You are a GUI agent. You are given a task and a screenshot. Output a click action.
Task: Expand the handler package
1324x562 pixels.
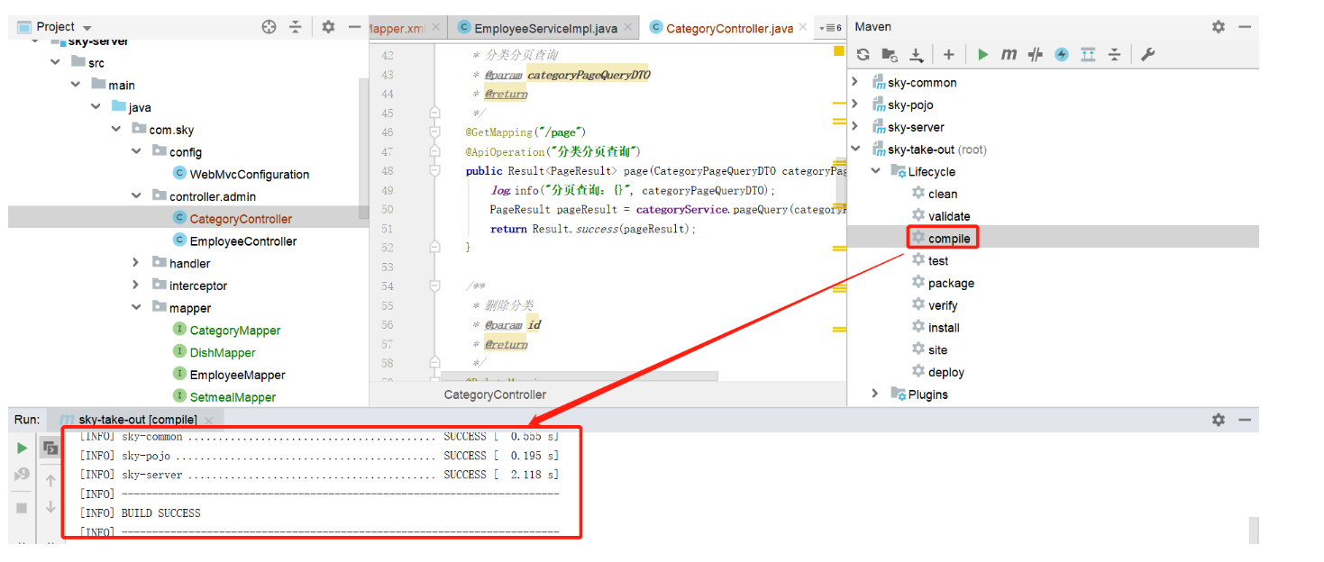coord(136,263)
